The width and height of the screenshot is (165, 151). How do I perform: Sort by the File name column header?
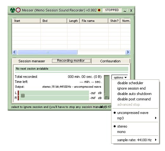(94, 21)
